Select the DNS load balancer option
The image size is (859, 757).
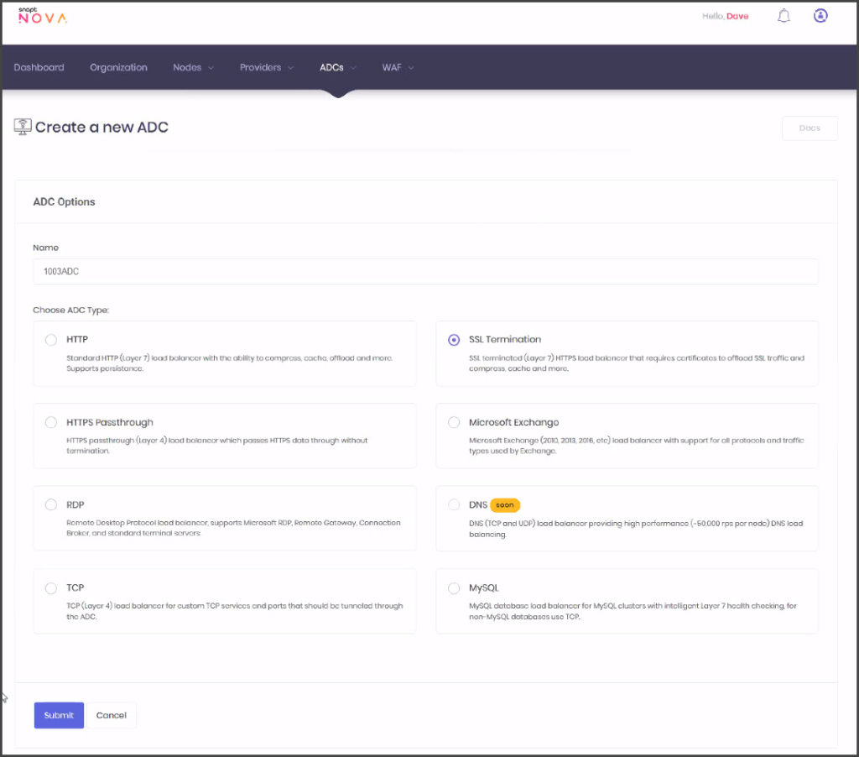[x=454, y=504]
